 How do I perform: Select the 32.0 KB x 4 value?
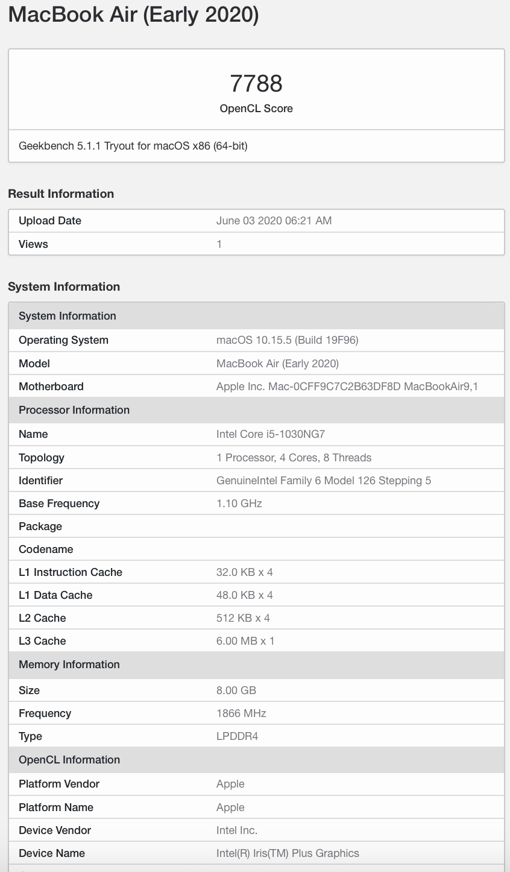click(x=245, y=572)
